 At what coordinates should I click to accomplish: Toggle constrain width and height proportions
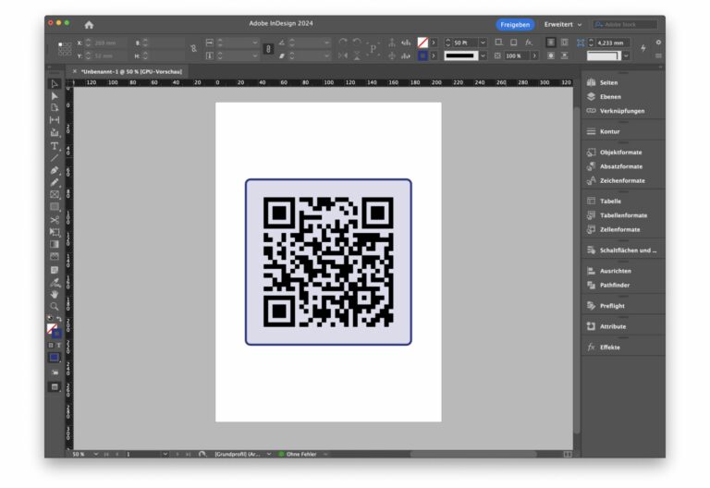194,48
